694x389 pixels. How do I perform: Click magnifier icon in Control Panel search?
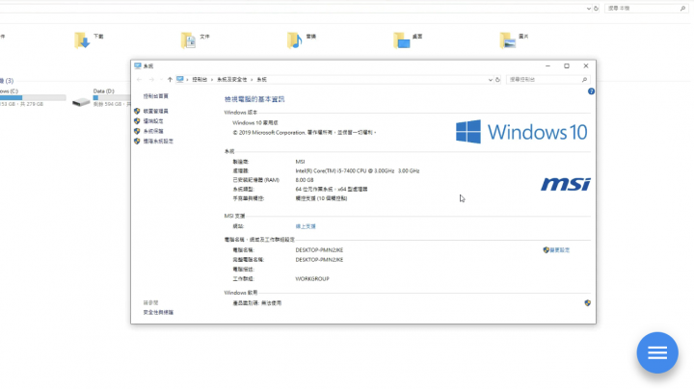click(584, 80)
